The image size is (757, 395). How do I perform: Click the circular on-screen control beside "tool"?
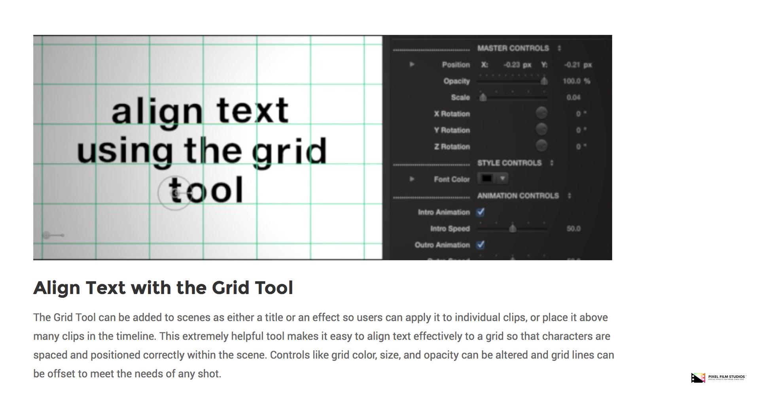pos(175,193)
